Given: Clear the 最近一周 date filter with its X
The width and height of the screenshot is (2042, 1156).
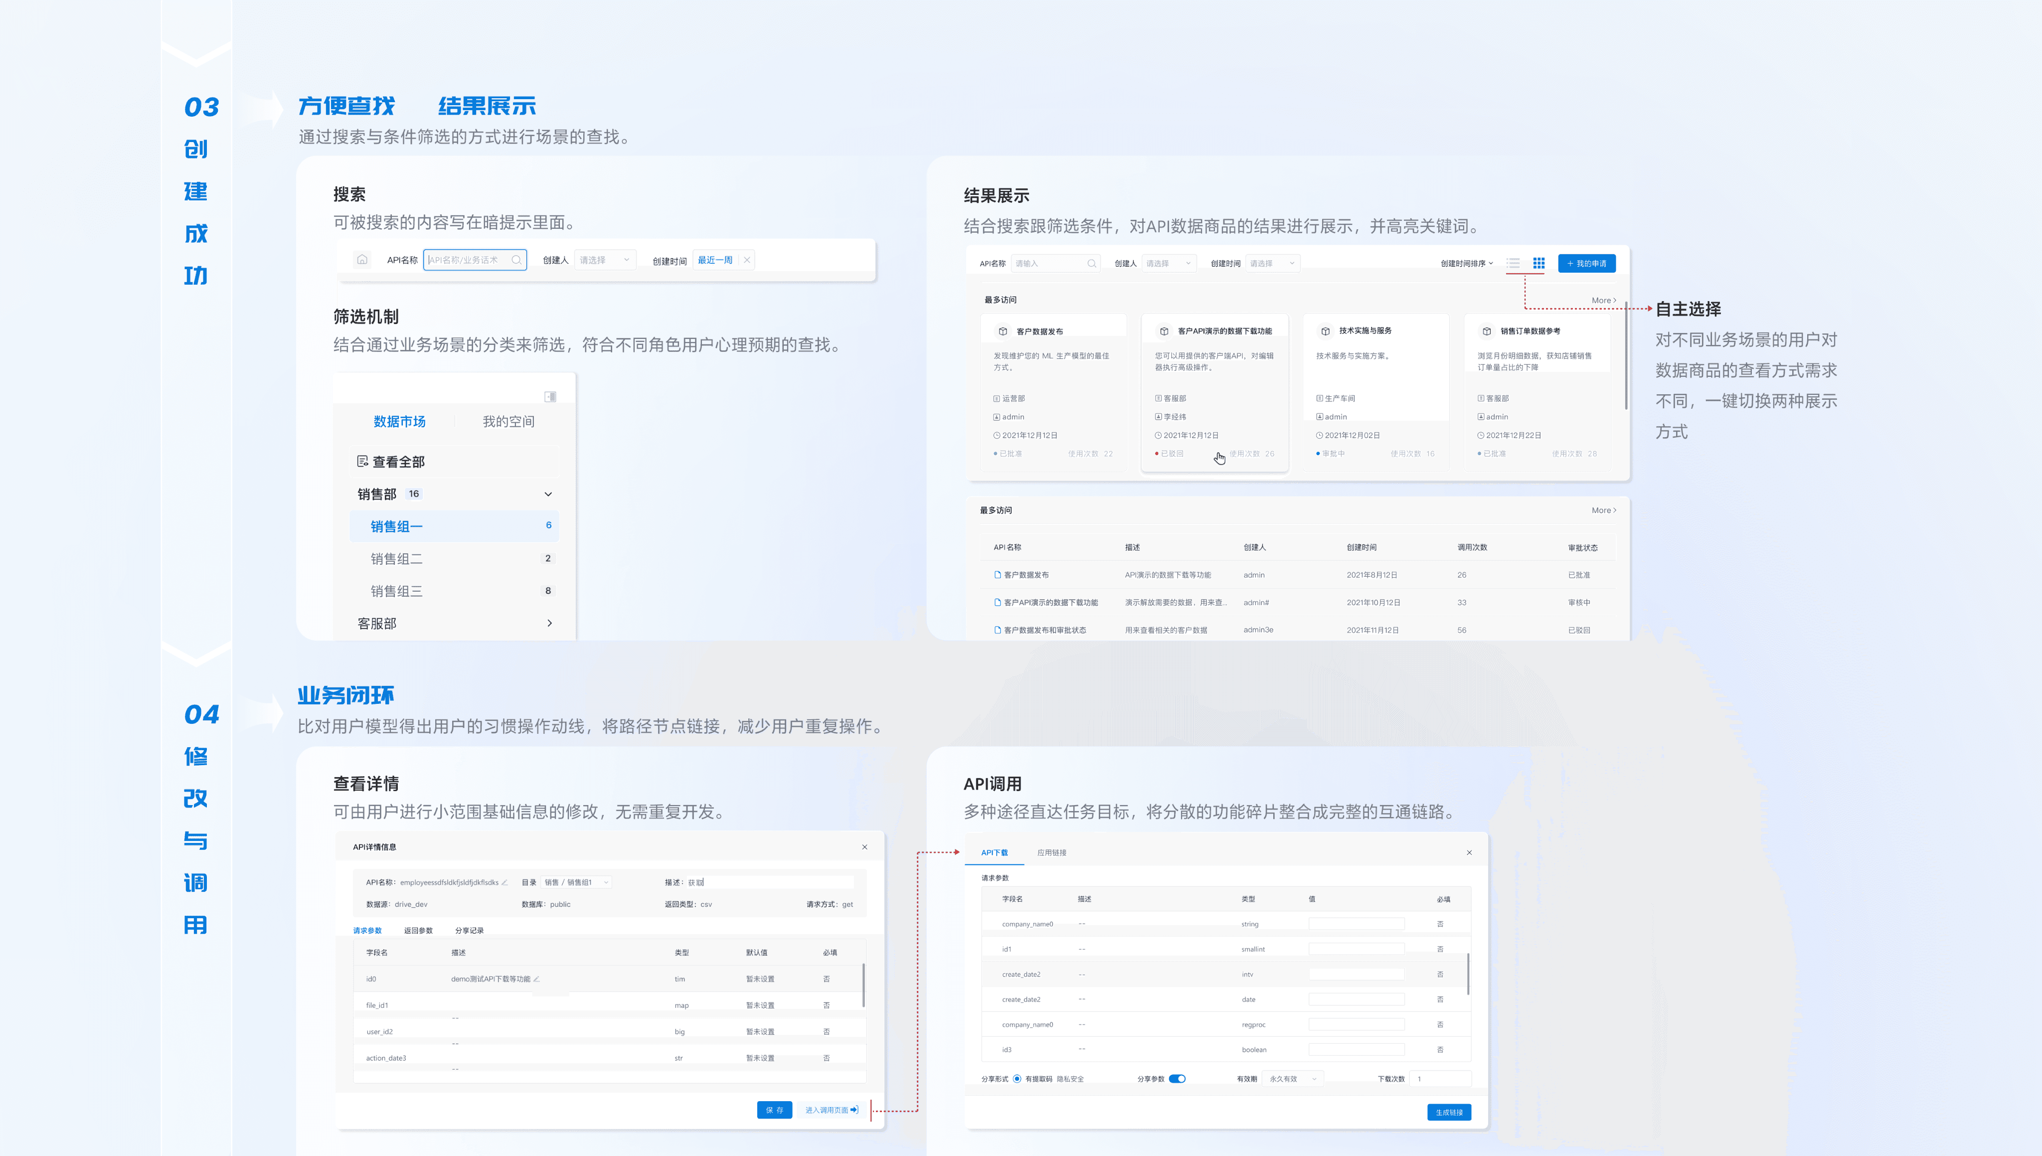Looking at the screenshot, I should (x=747, y=260).
